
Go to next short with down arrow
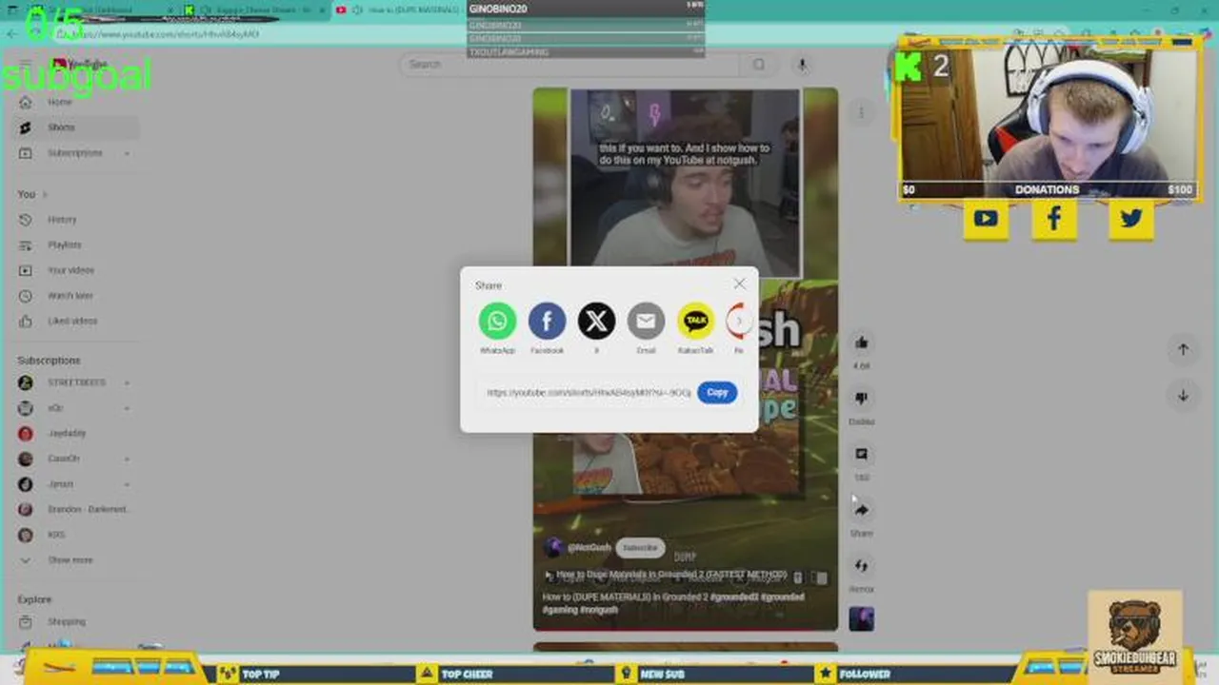[x=1183, y=395]
